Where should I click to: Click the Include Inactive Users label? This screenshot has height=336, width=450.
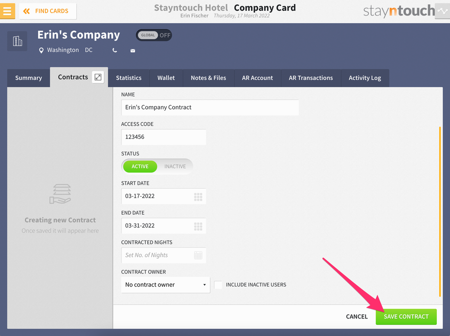coord(256,285)
